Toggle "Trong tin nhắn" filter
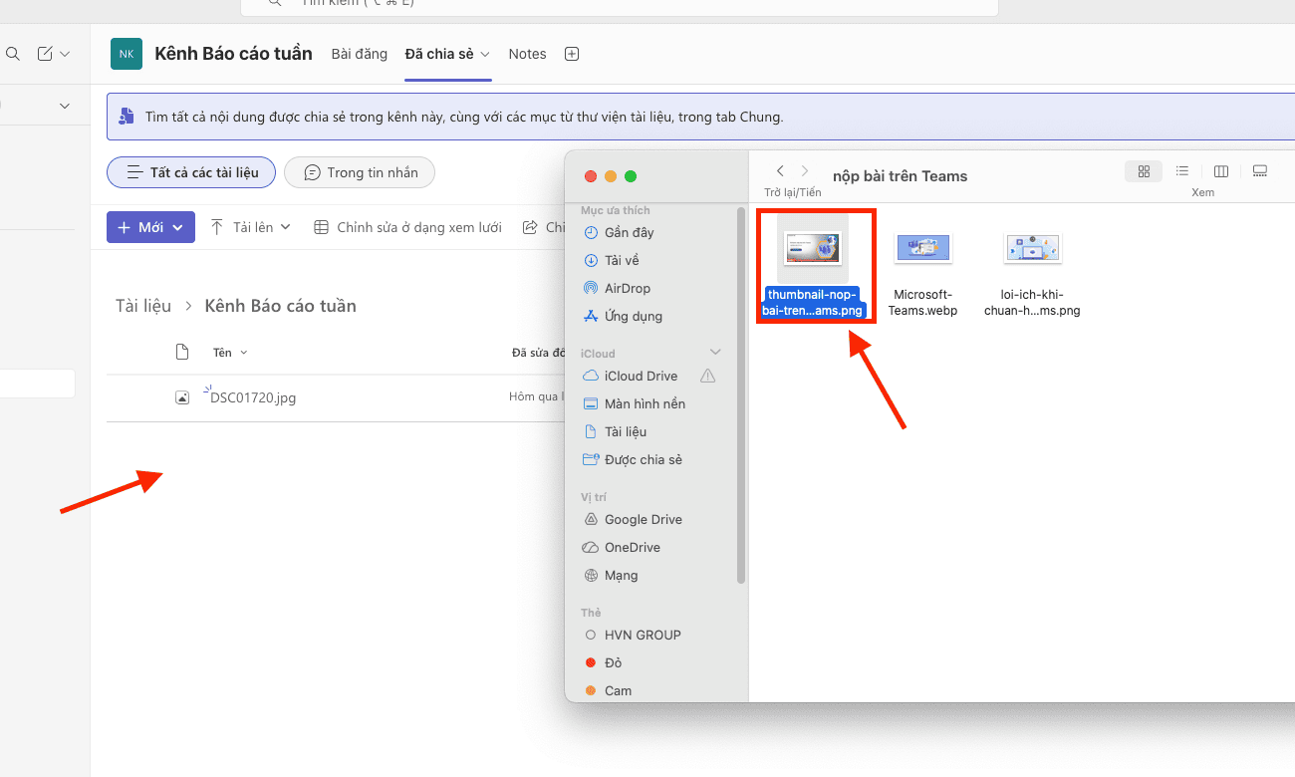This screenshot has height=777, width=1295. (360, 172)
